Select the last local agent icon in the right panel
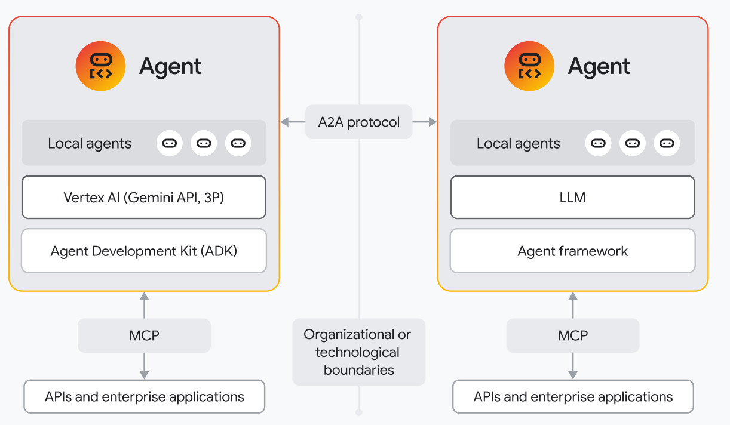The height and width of the screenshot is (425, 730). pyautogui.click(x=667, y=143)
